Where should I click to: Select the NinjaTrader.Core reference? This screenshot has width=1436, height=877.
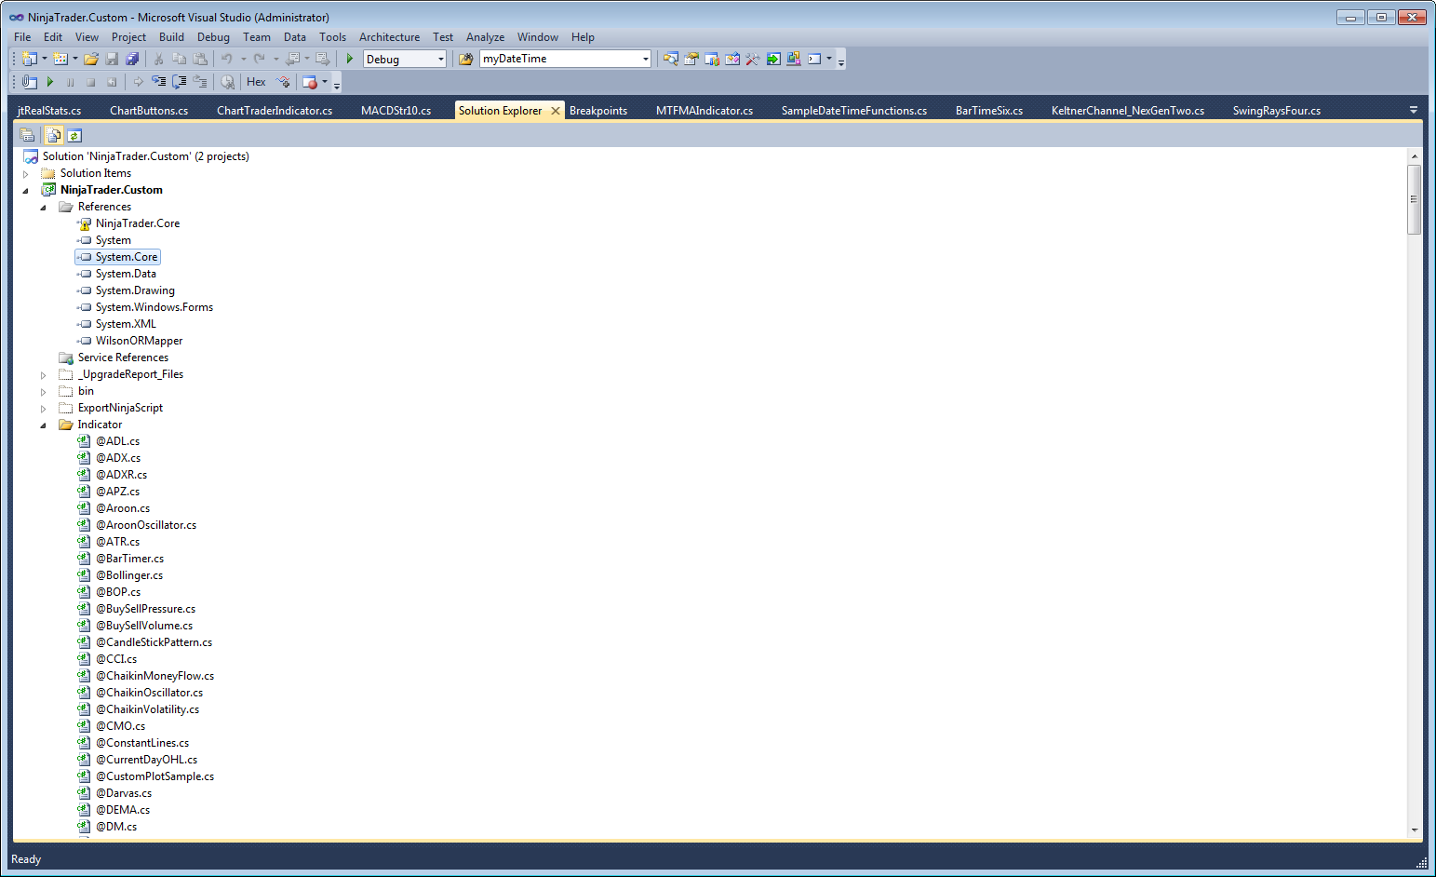[x=138, y=223]
